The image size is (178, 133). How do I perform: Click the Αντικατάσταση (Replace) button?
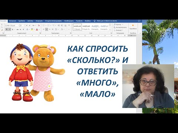click(x=120, y=27)
